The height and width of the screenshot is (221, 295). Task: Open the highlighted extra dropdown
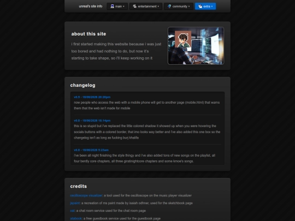205,6
